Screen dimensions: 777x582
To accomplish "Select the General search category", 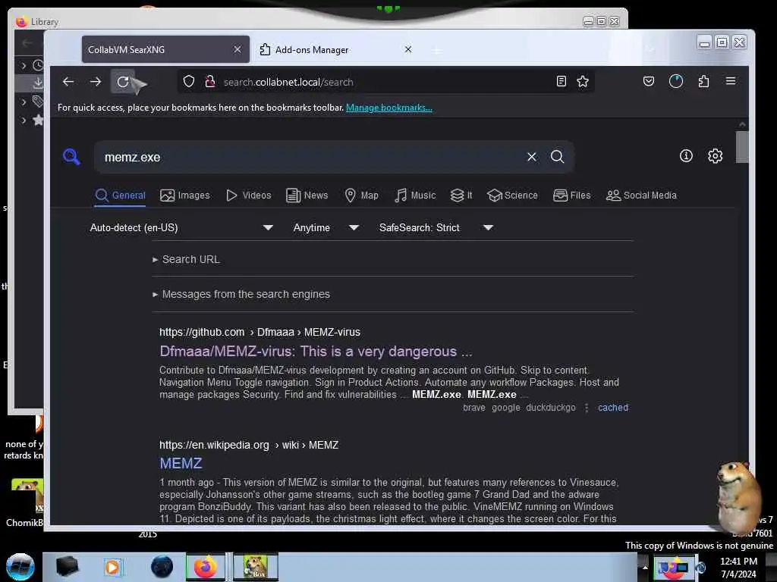I will click(x=121, y=196).
